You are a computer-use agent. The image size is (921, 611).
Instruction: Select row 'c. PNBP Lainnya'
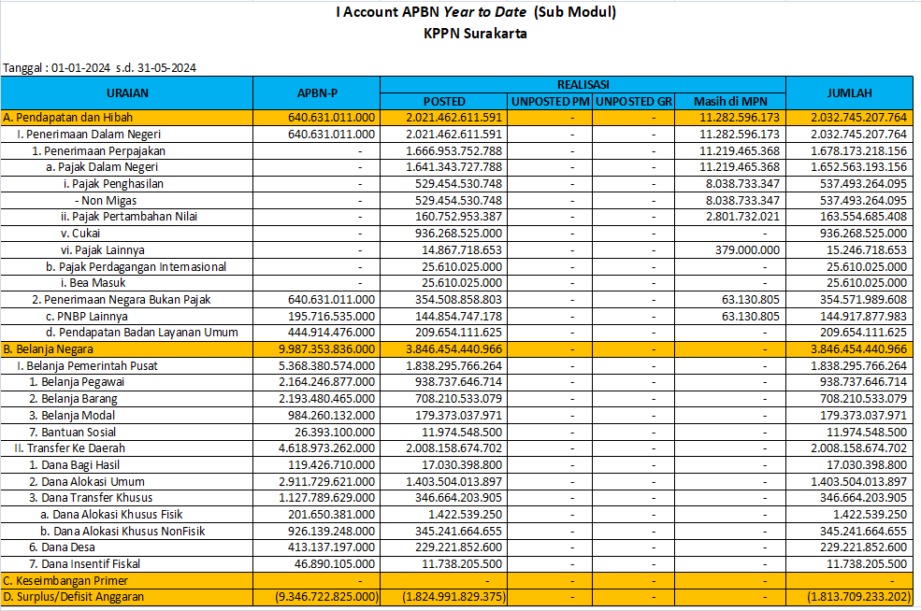[457, 317]
